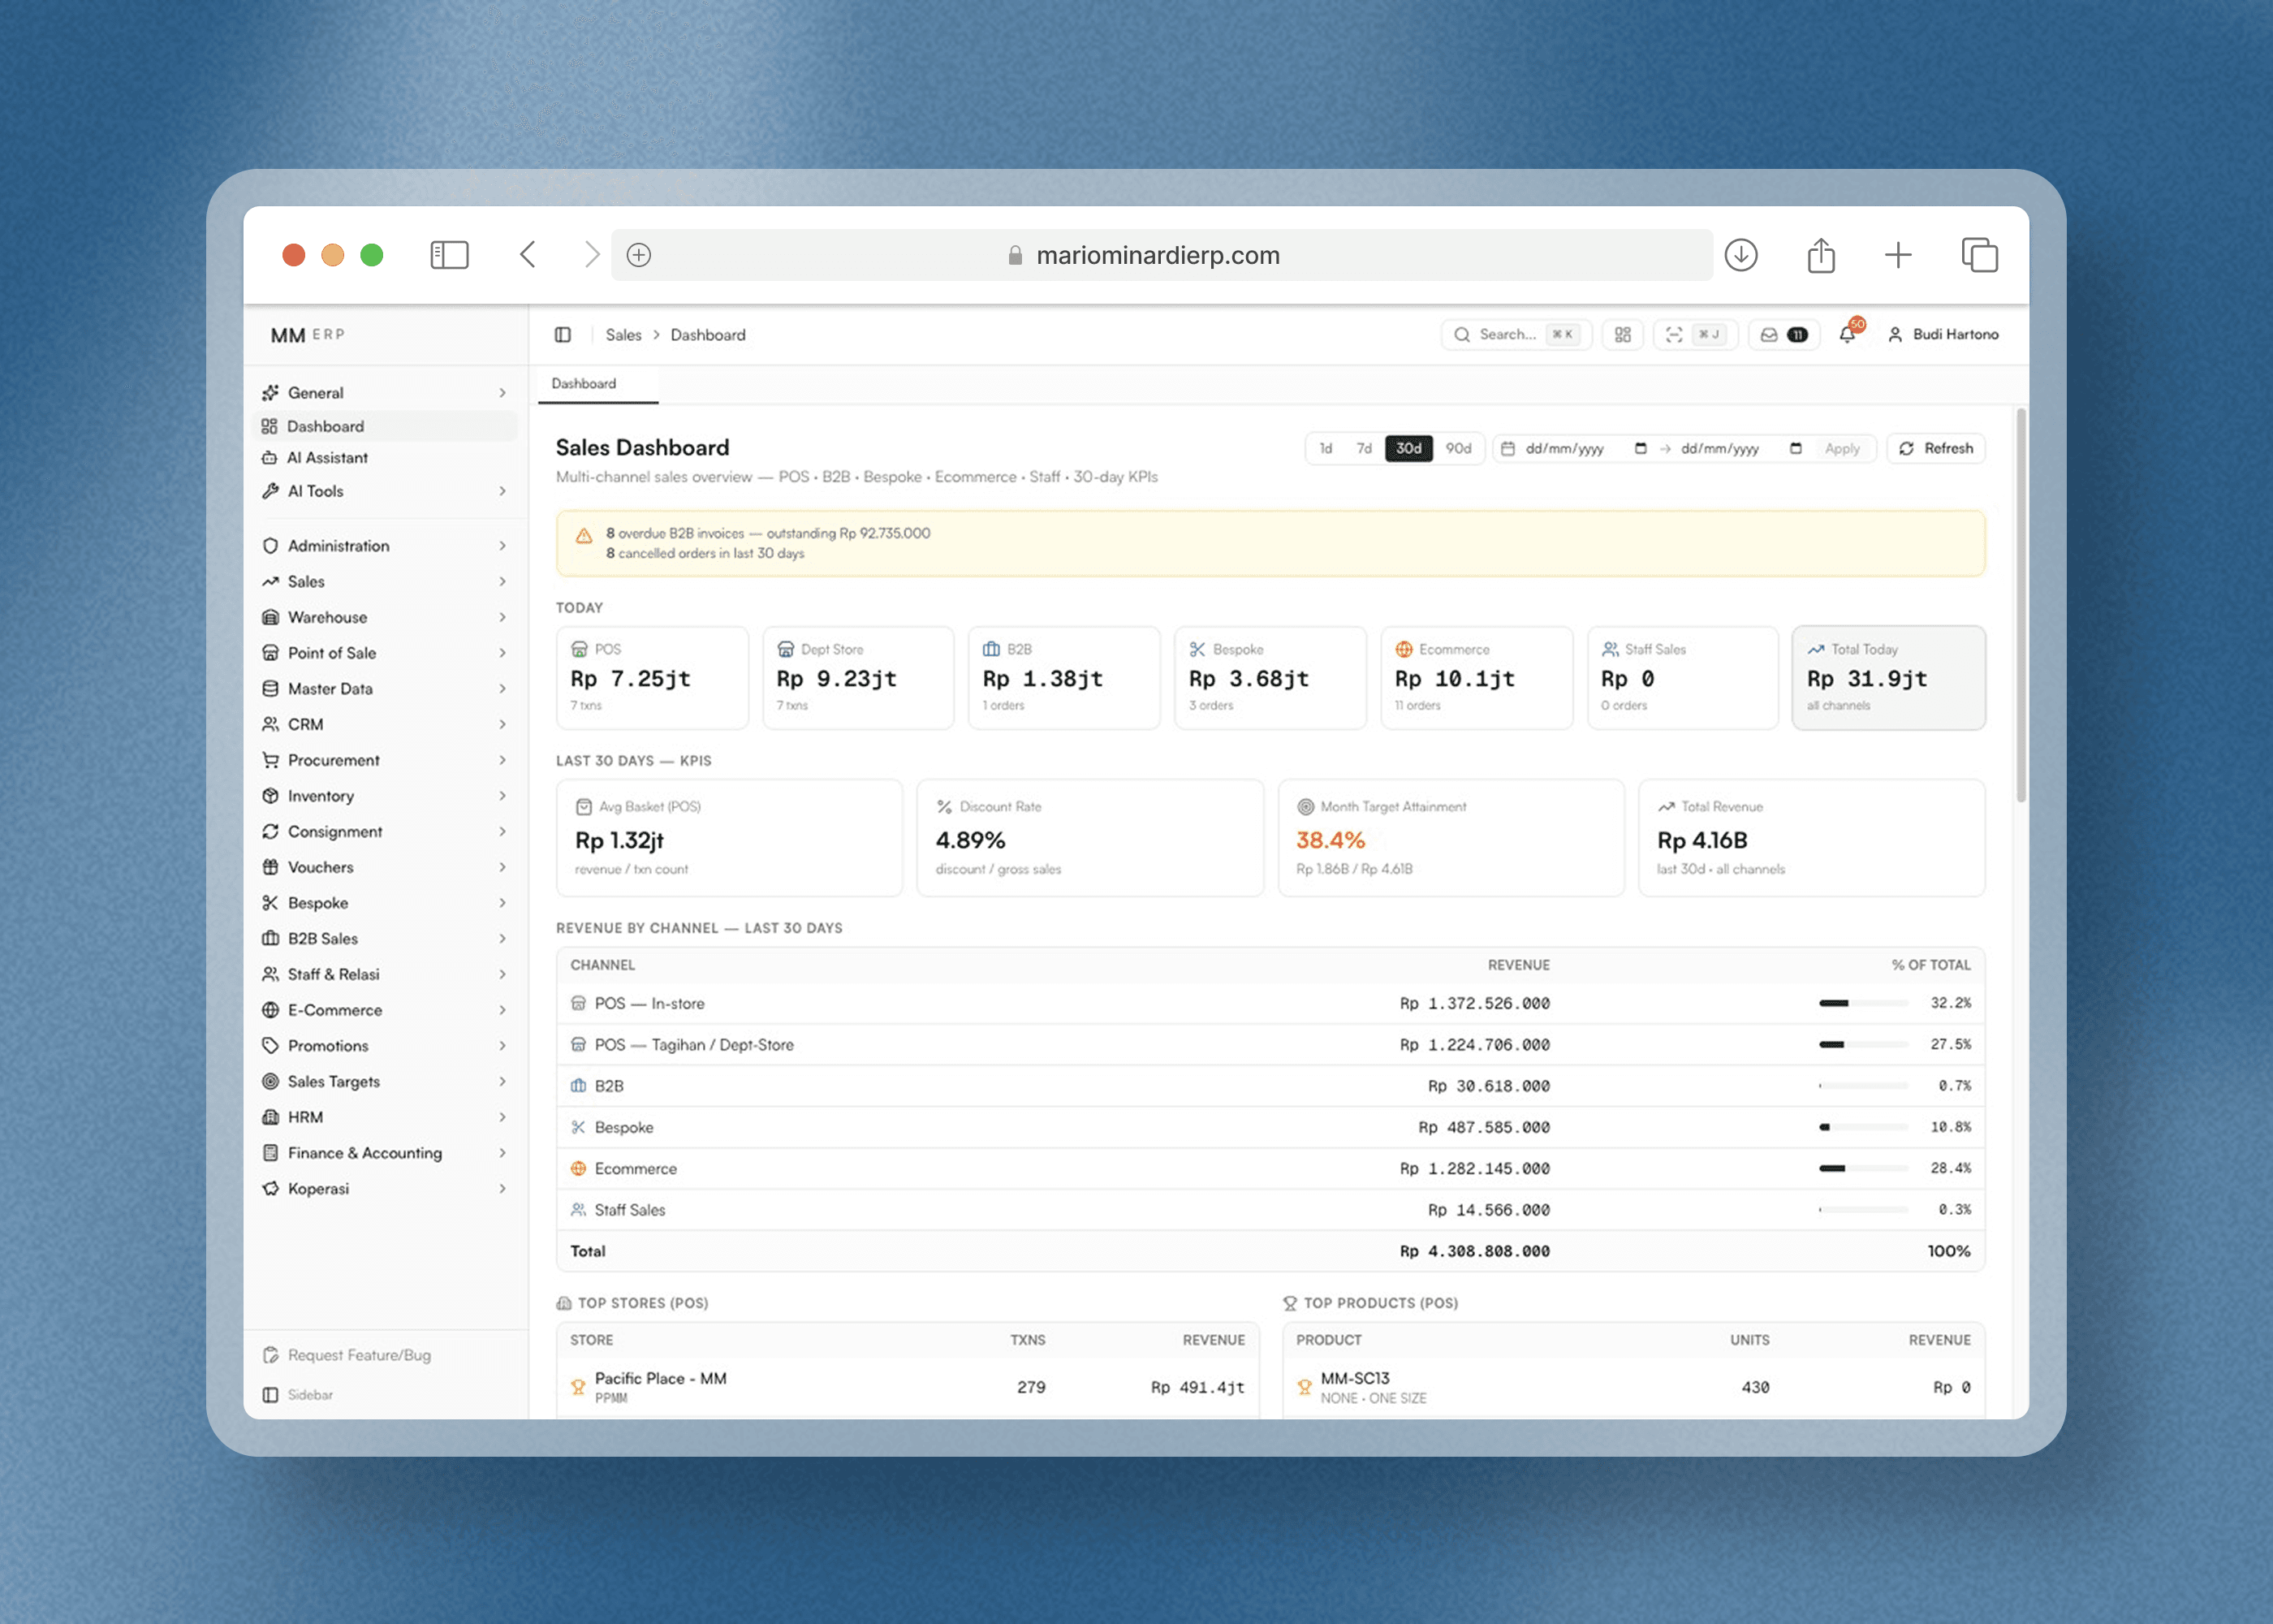Click the page vertical scrollbar
The width and height of the screenshot is (2273, 1624).
(2021, 605)
